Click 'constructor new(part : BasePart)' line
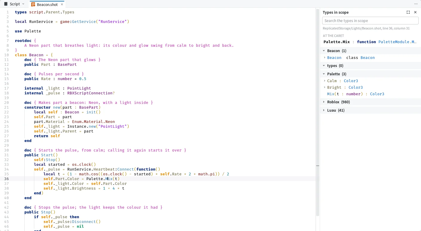This screenshot has width=421, height=231. point(63,107)
